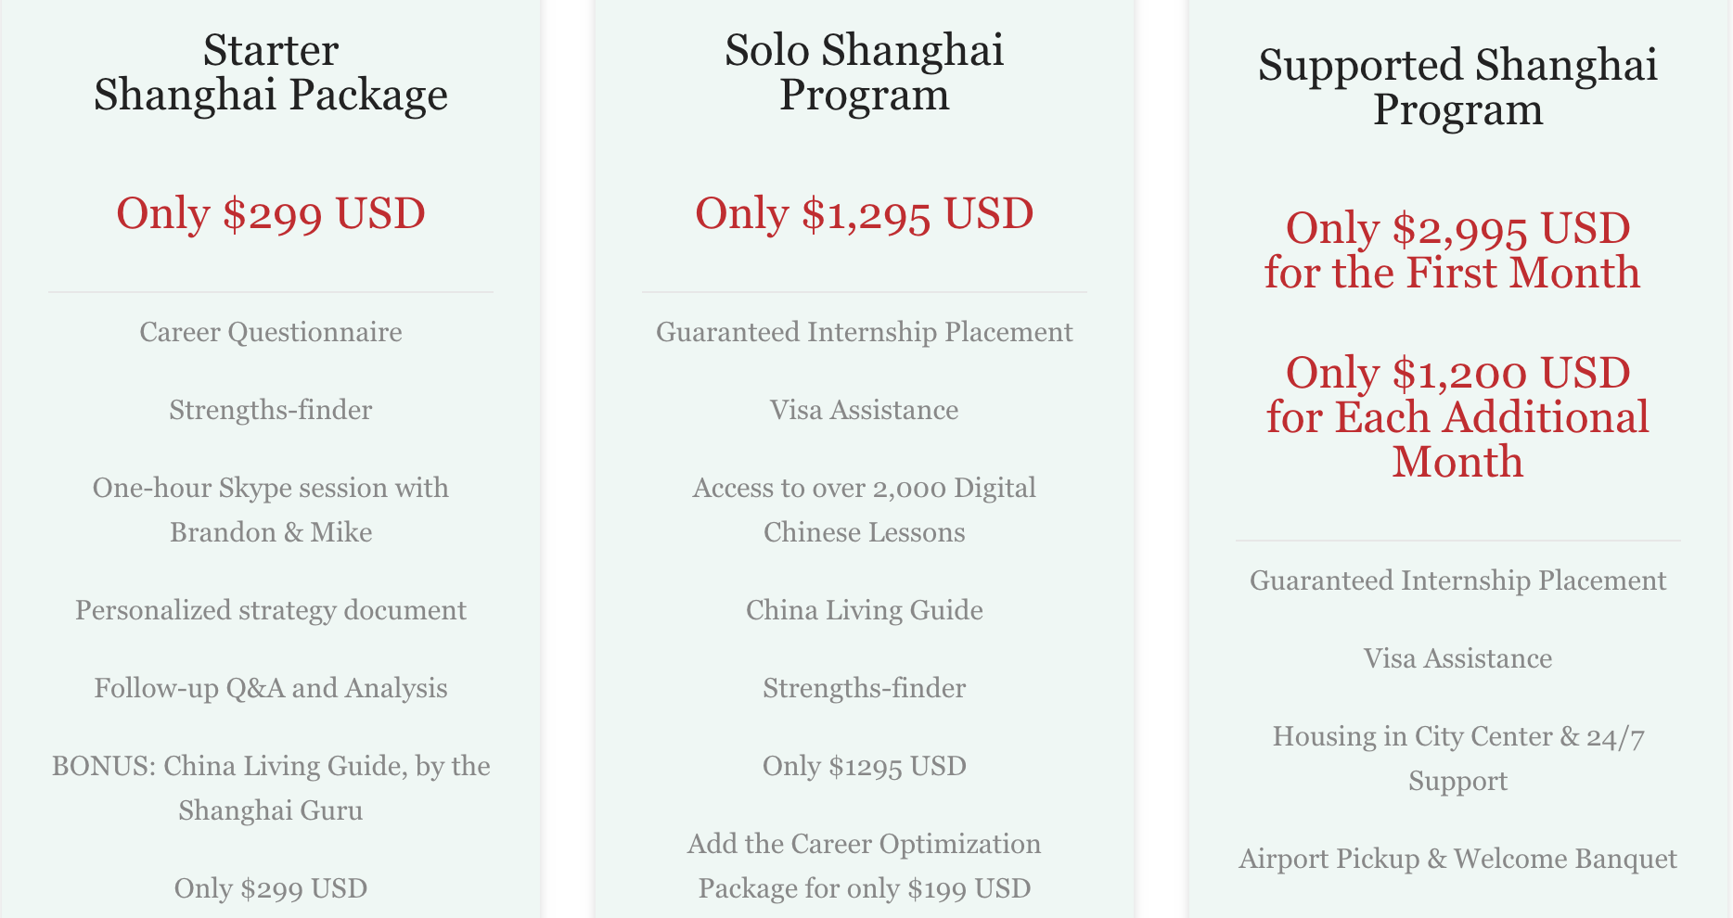The image size is (1733, 918).
Task: Click Housing in City Center & 24/7 Support
Action: click(x=1457, y=759)
